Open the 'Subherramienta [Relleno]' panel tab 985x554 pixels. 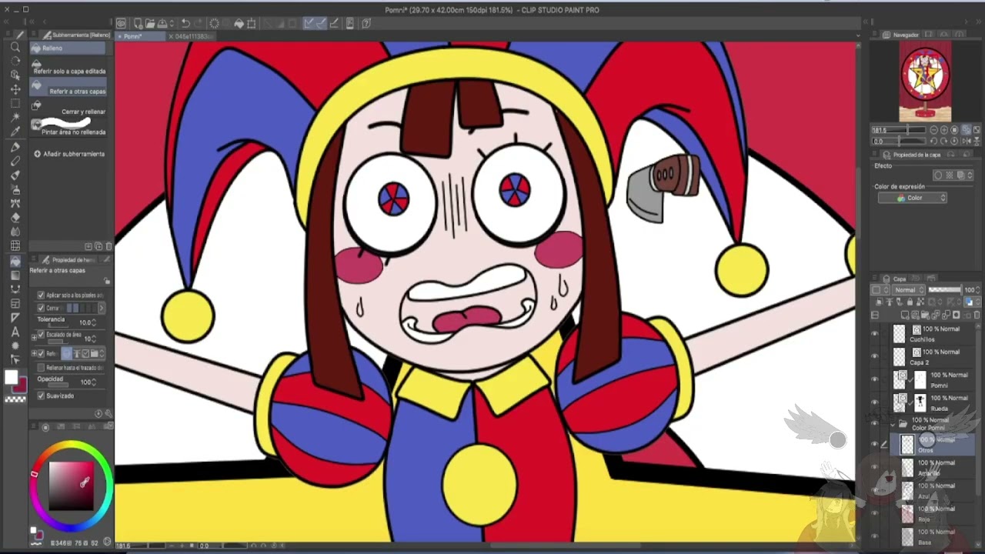click(x=76, y=35)
